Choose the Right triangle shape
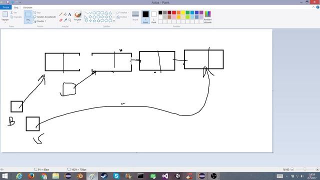 tap(86, 17)
